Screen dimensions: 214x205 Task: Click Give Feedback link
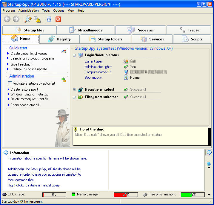(x=21, y=64)
